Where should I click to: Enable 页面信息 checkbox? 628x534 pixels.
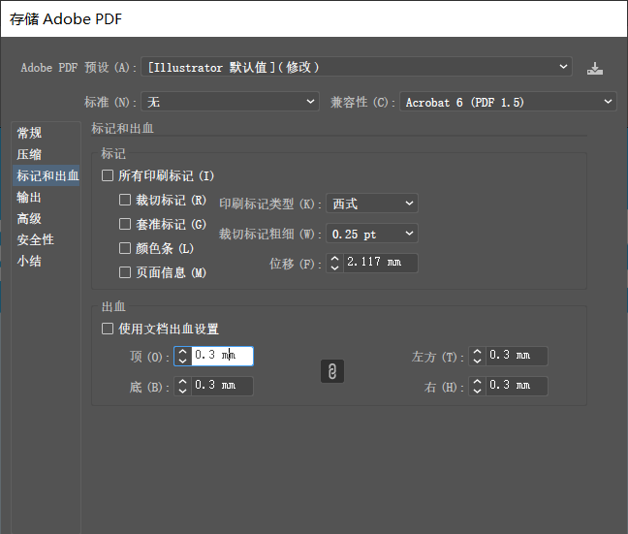(125, 272)
